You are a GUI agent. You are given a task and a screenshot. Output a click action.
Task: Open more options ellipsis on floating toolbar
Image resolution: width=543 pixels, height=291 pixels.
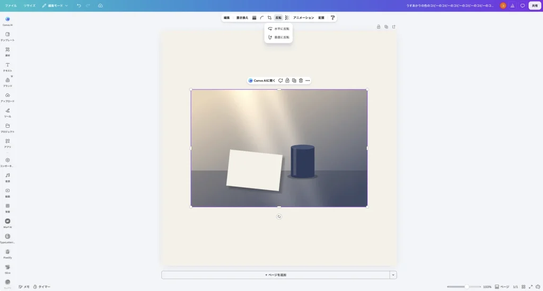pyautogui.click(x=308, y=81)
